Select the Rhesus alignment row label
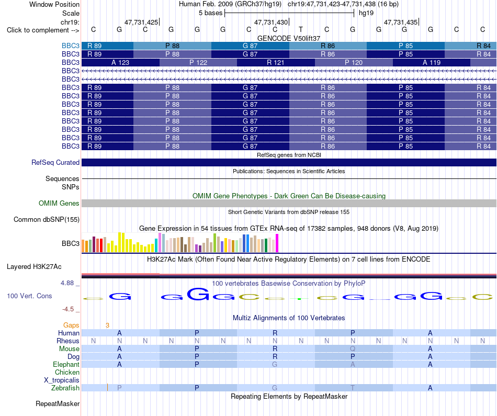Screen dimensions: 497x416 click(x=68, y=341)
